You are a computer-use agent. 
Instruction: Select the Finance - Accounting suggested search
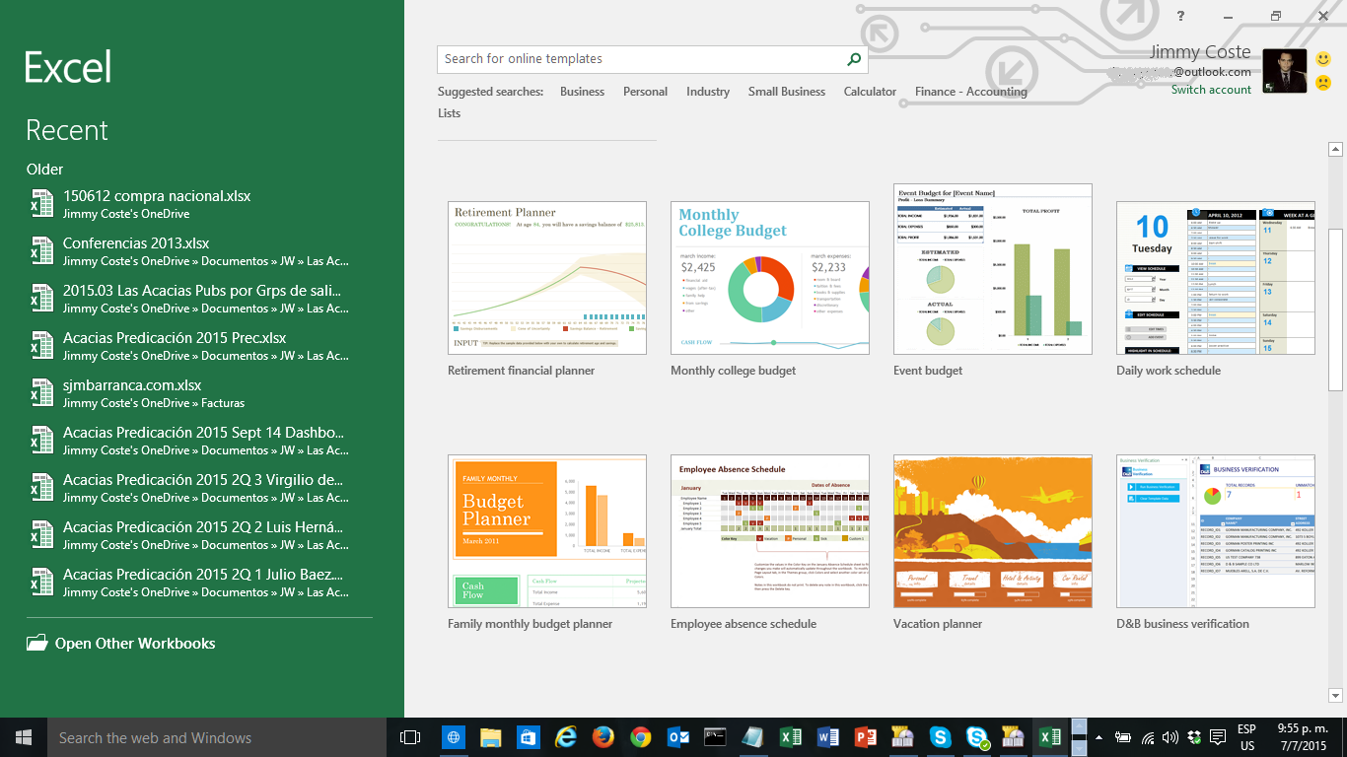coord(970,92)
